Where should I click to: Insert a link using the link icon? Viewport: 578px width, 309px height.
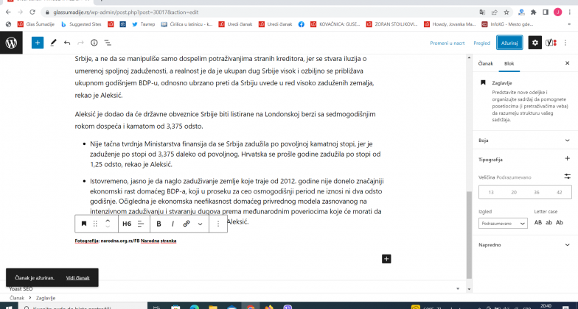pos(187,223)
